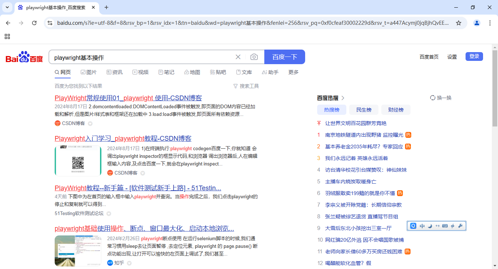
Task: Click thumbnail of the 知乎 result
Action: pyautogui.click(x=78, y=251)
